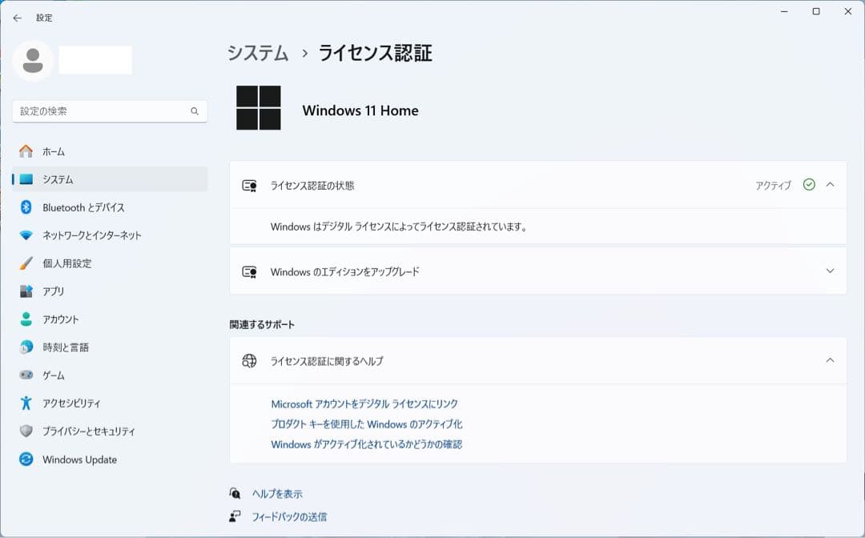
Task: Collapse the ライセンス認証の状態 section
Action: 830,184
